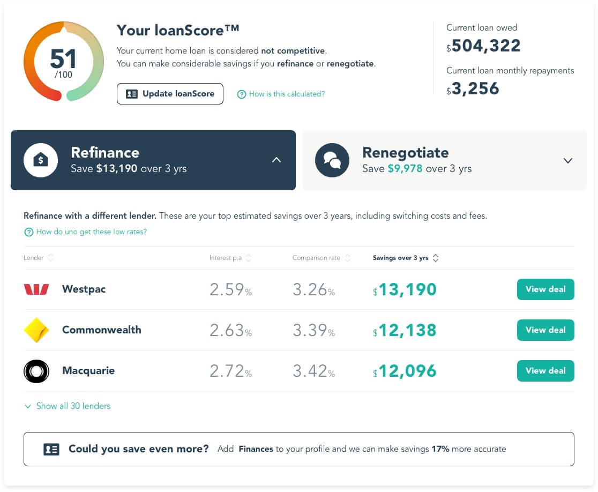The image size is (598, 492).
Task: Click Macquarie comparison rate 3.42%
Action: (x=314, y=371)
